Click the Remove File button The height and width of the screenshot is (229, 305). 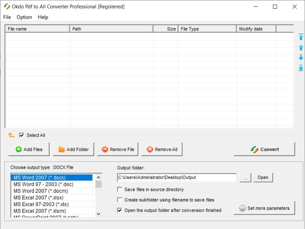click(x=118, y=149)
